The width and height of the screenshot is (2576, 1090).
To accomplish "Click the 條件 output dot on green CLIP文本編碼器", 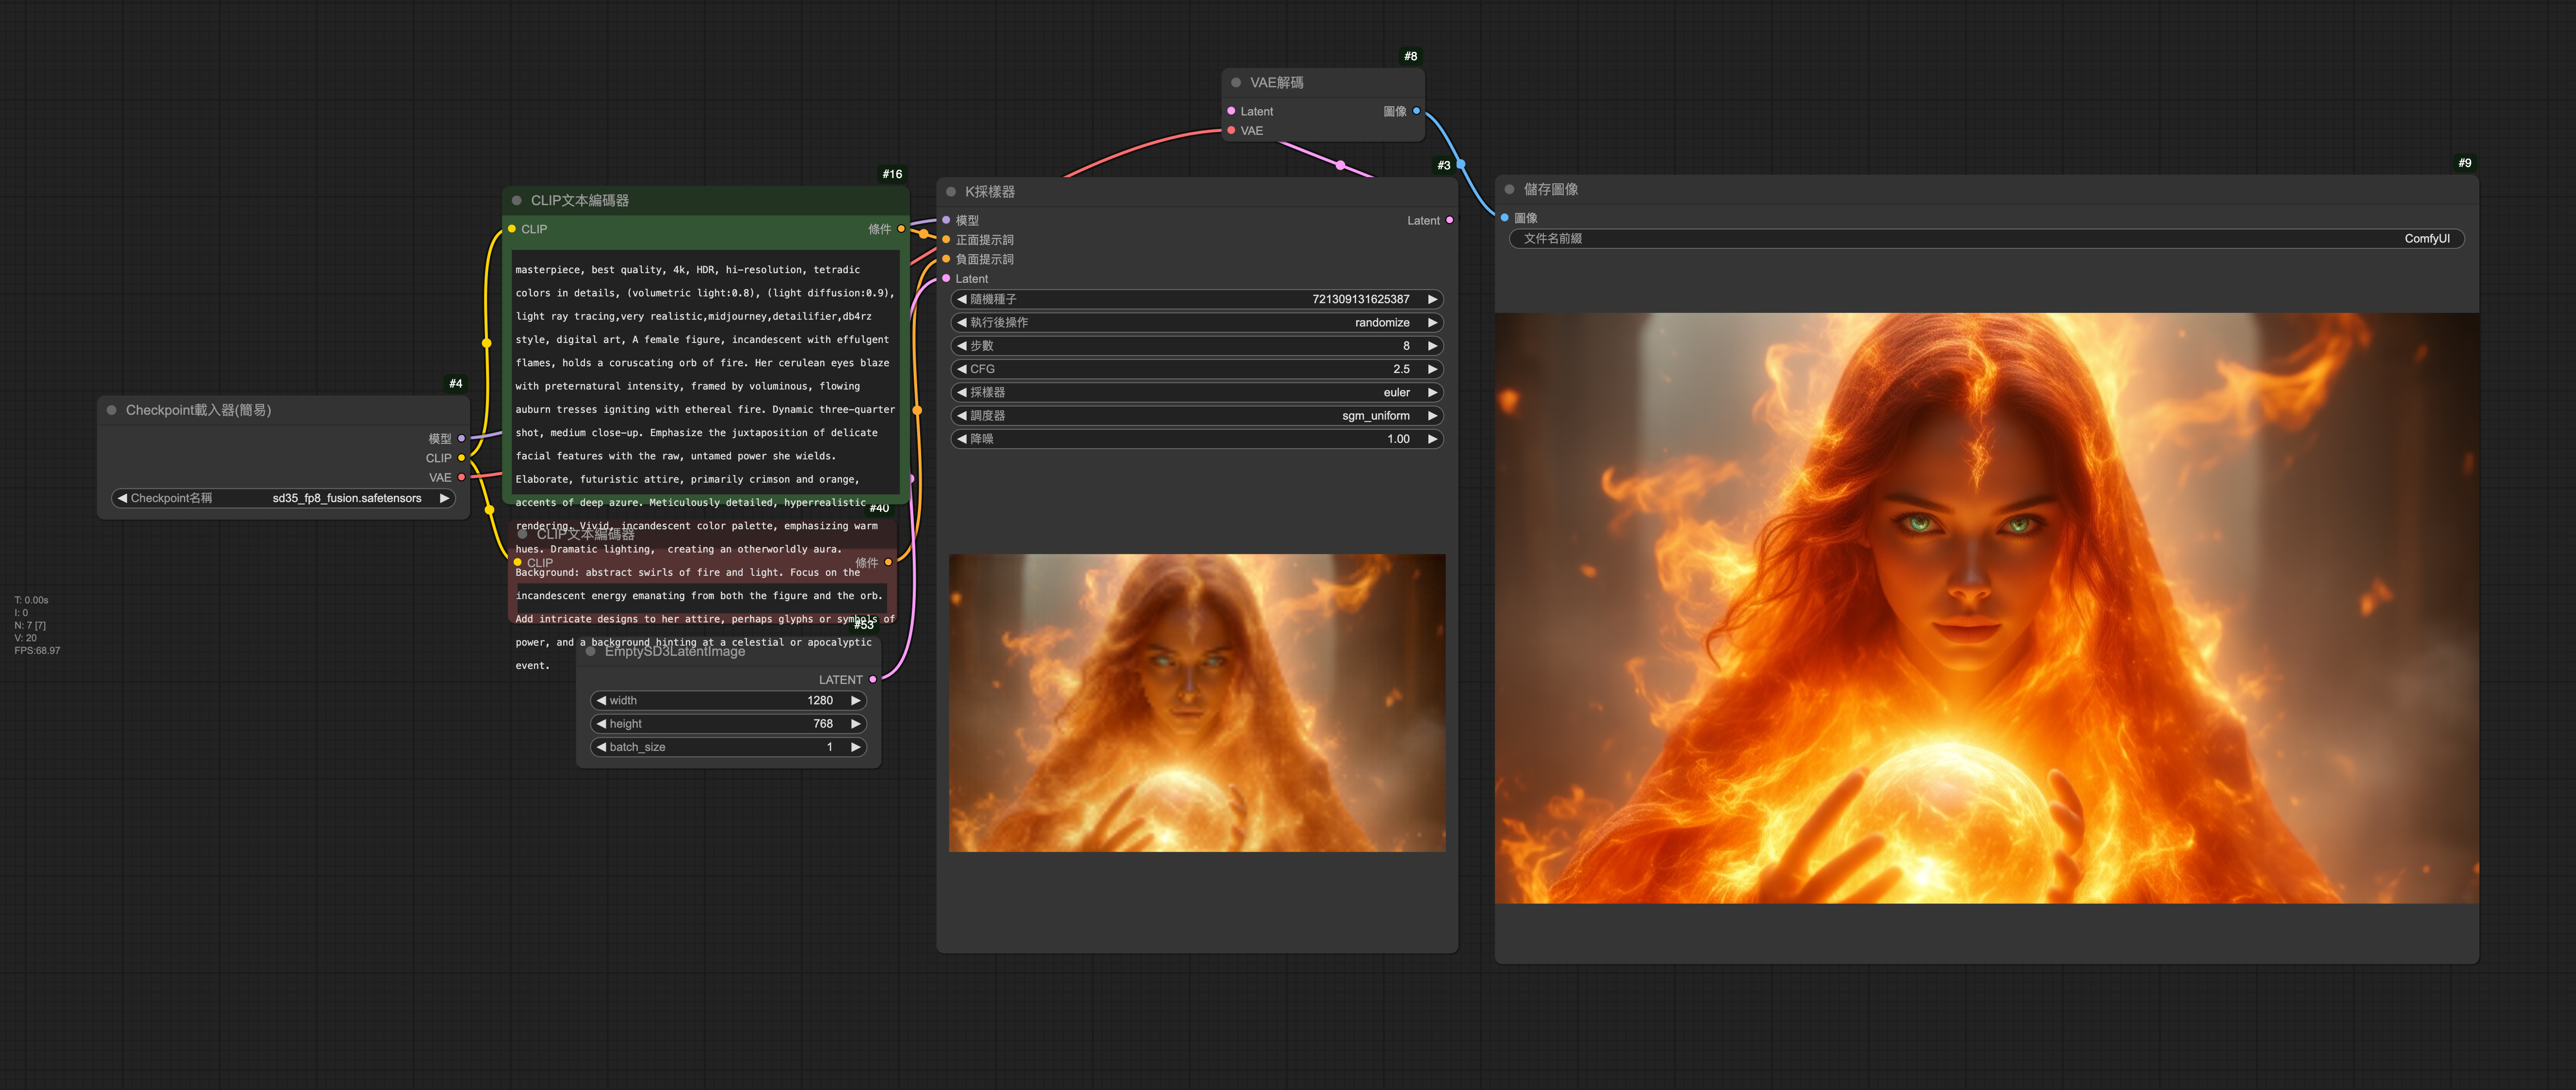I will [903, 228].
